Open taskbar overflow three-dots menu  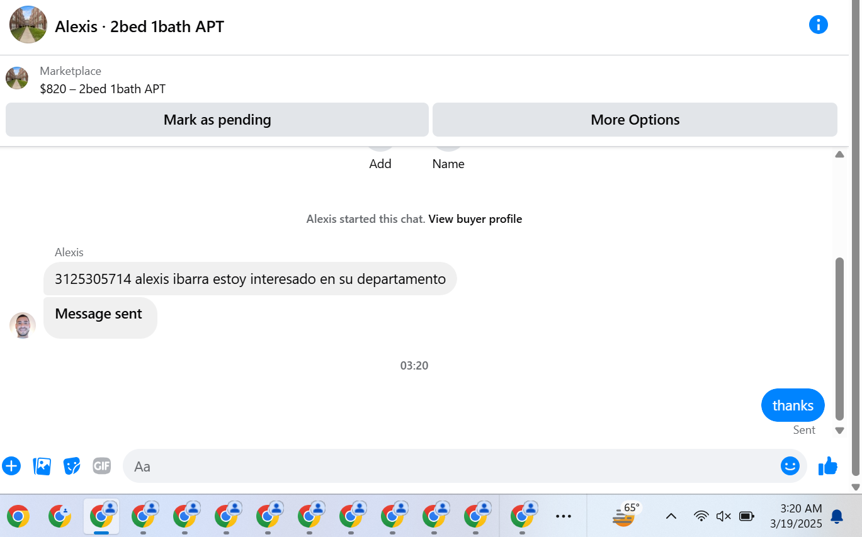[x=564, y=516]
